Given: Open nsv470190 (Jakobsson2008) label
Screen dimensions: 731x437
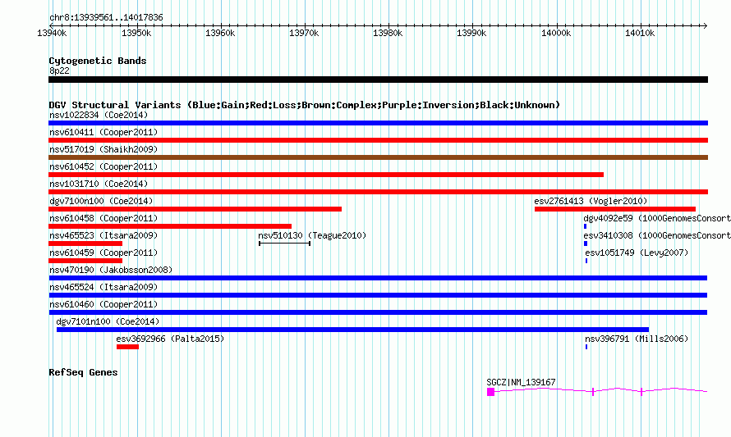Looking at the screenshot, I should (111, 270).
